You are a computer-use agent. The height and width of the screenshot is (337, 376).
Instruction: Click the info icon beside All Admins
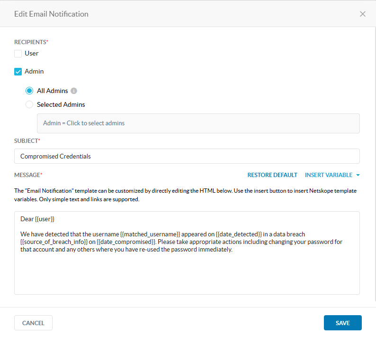[74, 91]
